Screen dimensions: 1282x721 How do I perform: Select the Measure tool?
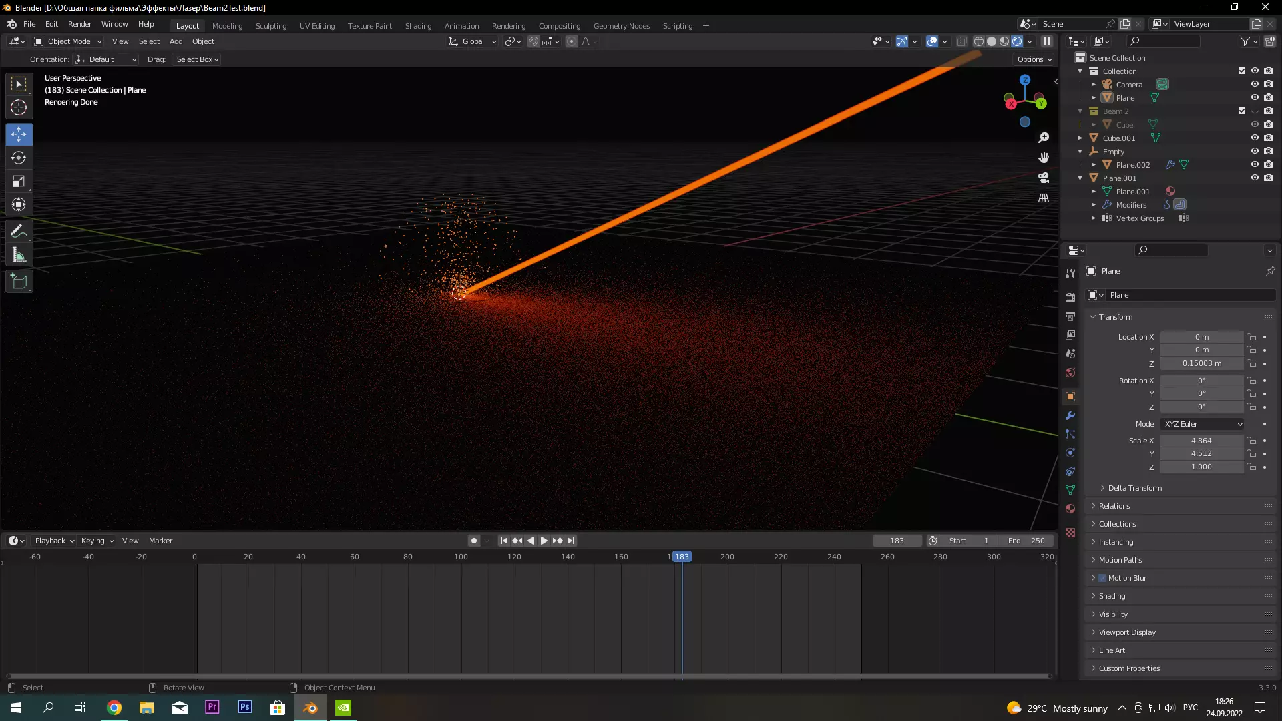(x=19, y=256)
